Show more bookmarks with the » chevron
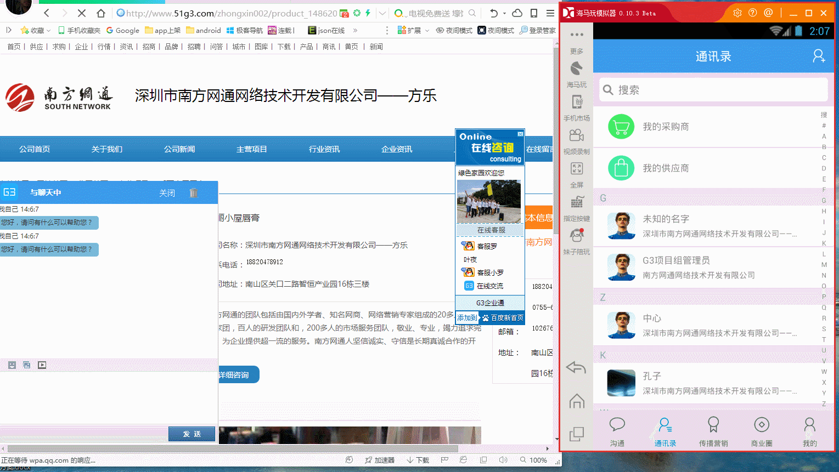Screen dimensions: 839x472 355,31
